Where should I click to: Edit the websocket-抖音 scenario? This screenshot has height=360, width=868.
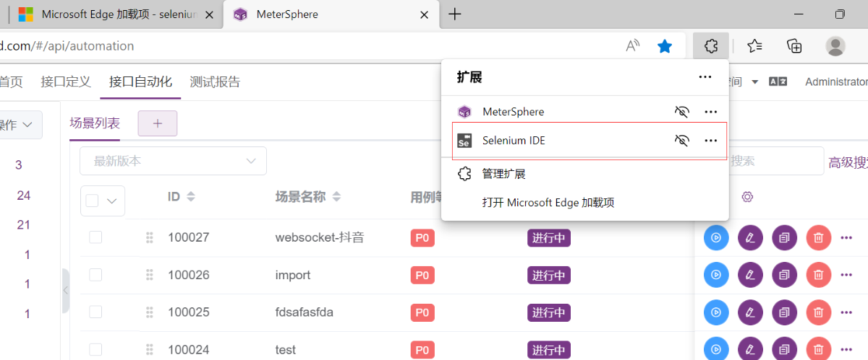pyautogui.click(x=750, y=237)
